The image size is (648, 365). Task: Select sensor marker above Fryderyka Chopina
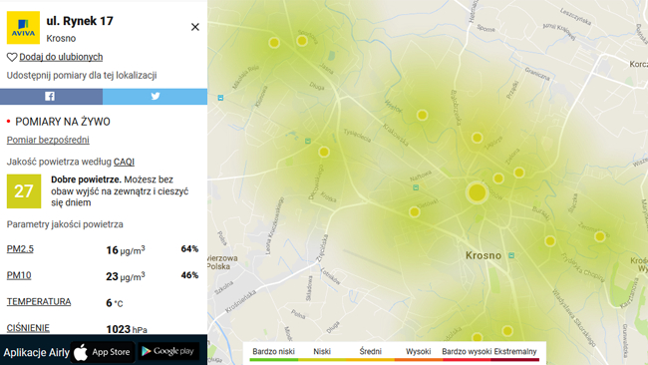550,241
